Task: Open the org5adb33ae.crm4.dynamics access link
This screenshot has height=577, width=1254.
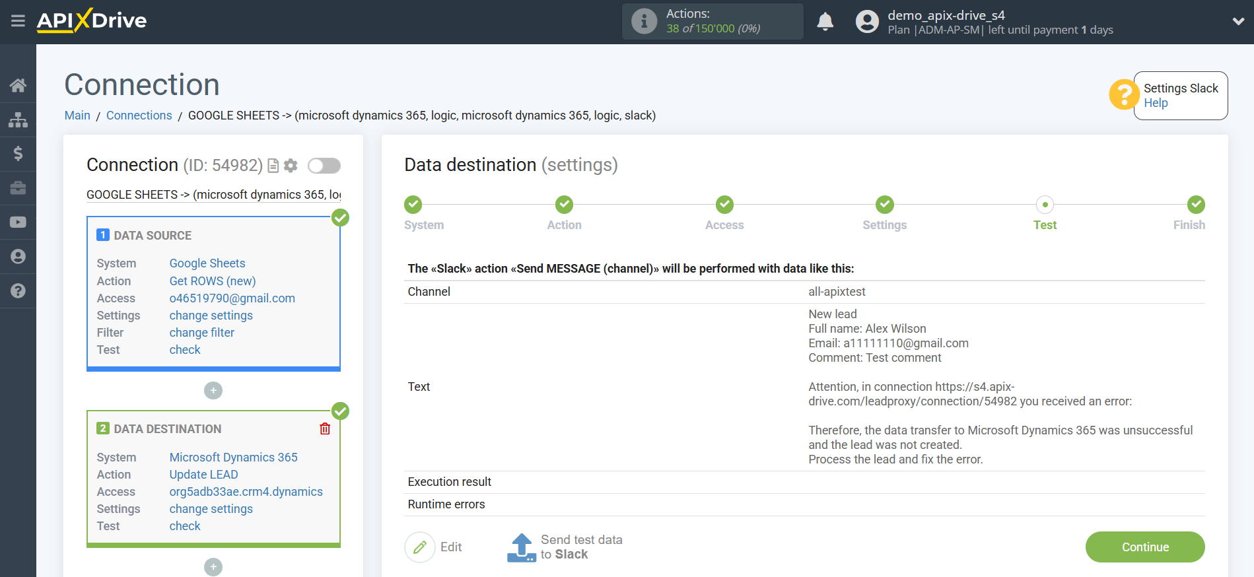Action: [246, 492]
